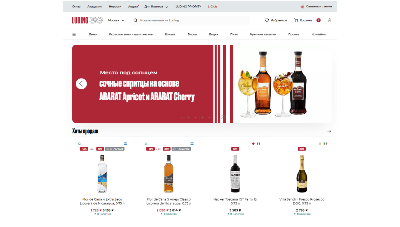Click ХИТ badge on Hacker Toscana card

coord(235,149)
